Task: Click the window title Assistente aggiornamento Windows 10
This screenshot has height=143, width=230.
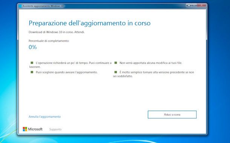Action: [x=43, y=6]
